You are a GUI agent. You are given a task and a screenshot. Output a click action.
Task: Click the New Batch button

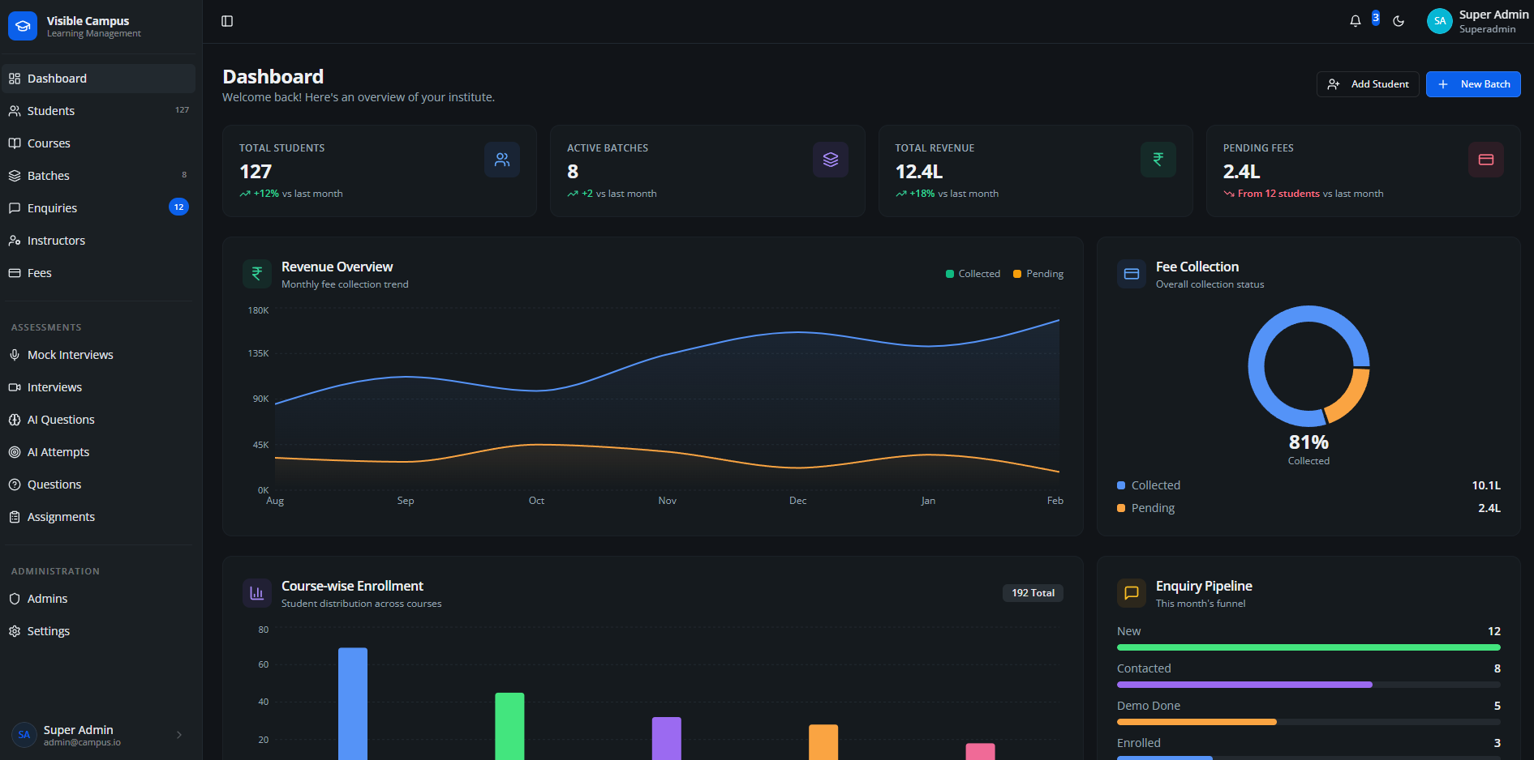1473,83
